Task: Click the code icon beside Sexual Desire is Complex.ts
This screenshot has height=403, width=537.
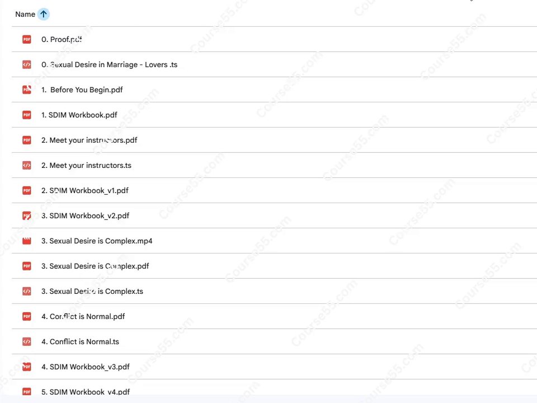Action: pyautogui.click(x=27, y=291)
